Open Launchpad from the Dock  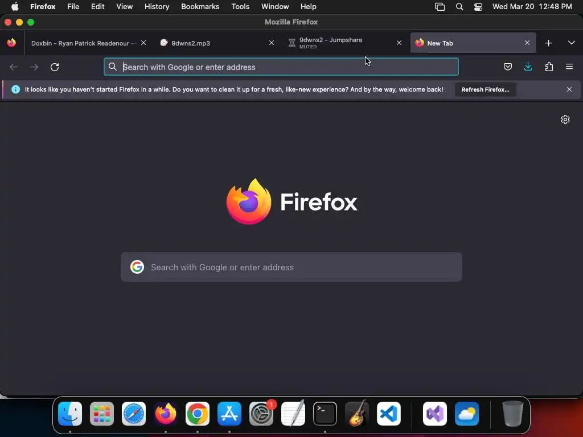pyautogui.click(x=102, y=413)
